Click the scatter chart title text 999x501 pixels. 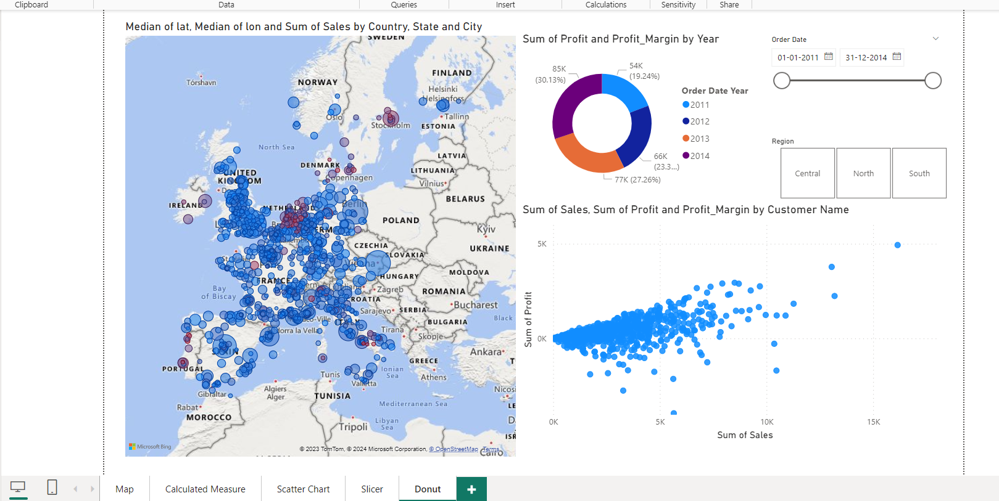[686, 210]
